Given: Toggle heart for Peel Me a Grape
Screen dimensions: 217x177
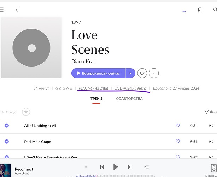Looking at the screenshot, I should [x=178, y=142].
